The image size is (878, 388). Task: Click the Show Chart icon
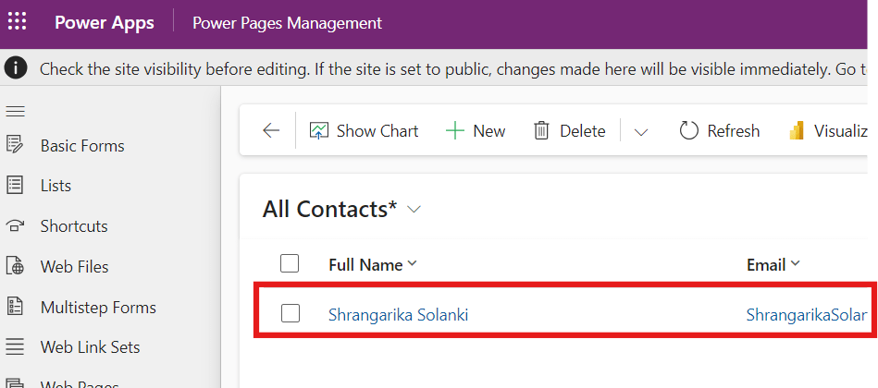pos(319,131)
